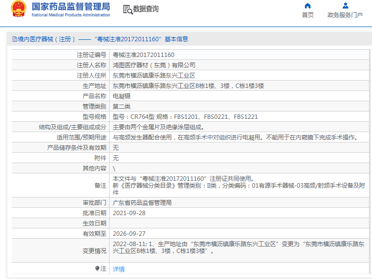Screen dimensions: 372x279
Task: Click the 生产地址 label
Action: (94, 85)
